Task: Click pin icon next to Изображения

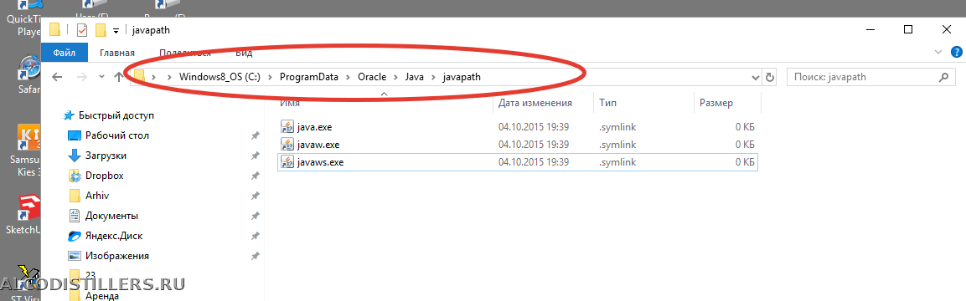Action: point(255,256)
